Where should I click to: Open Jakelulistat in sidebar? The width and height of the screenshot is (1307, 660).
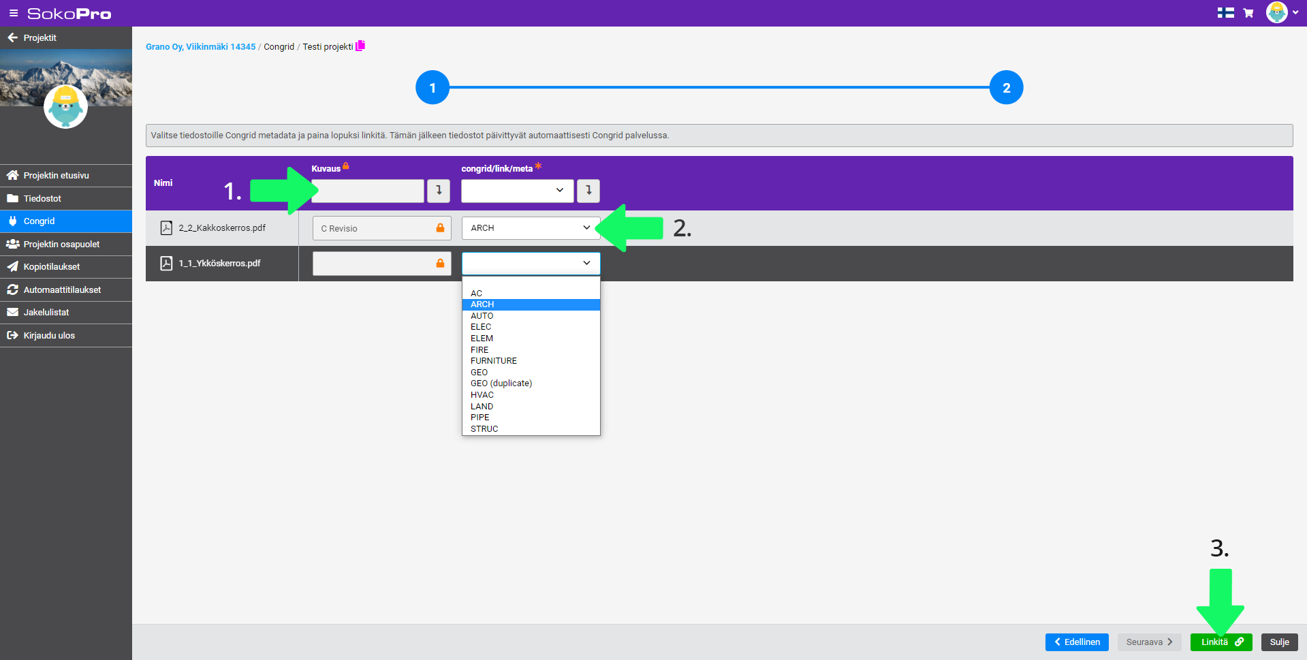(x=66, y=313)
